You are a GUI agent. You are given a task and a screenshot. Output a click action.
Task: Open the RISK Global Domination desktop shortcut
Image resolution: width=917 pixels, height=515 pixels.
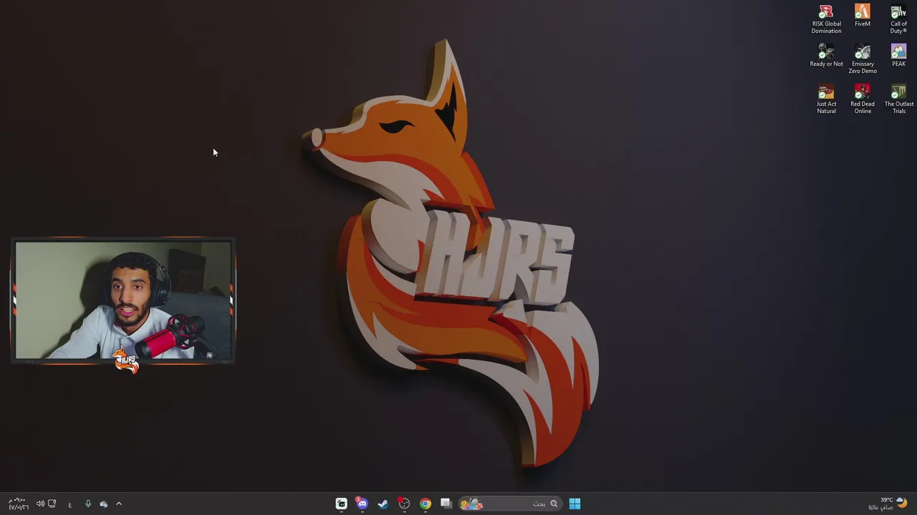(826, 19)
